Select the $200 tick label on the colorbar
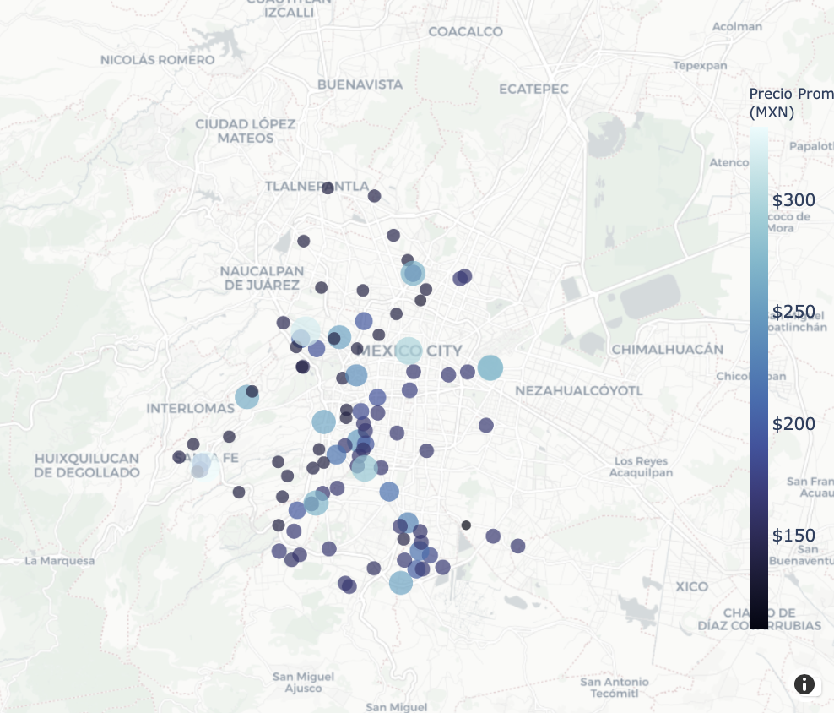 793,424
